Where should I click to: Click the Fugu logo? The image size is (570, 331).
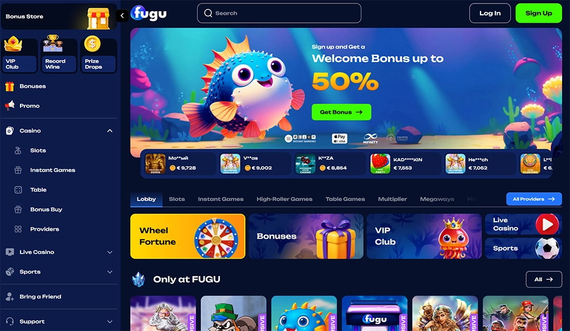[x=148, y=14]
